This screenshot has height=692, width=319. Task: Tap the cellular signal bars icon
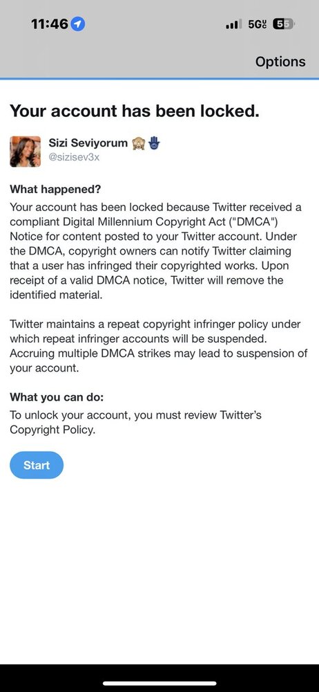[233, 25]
